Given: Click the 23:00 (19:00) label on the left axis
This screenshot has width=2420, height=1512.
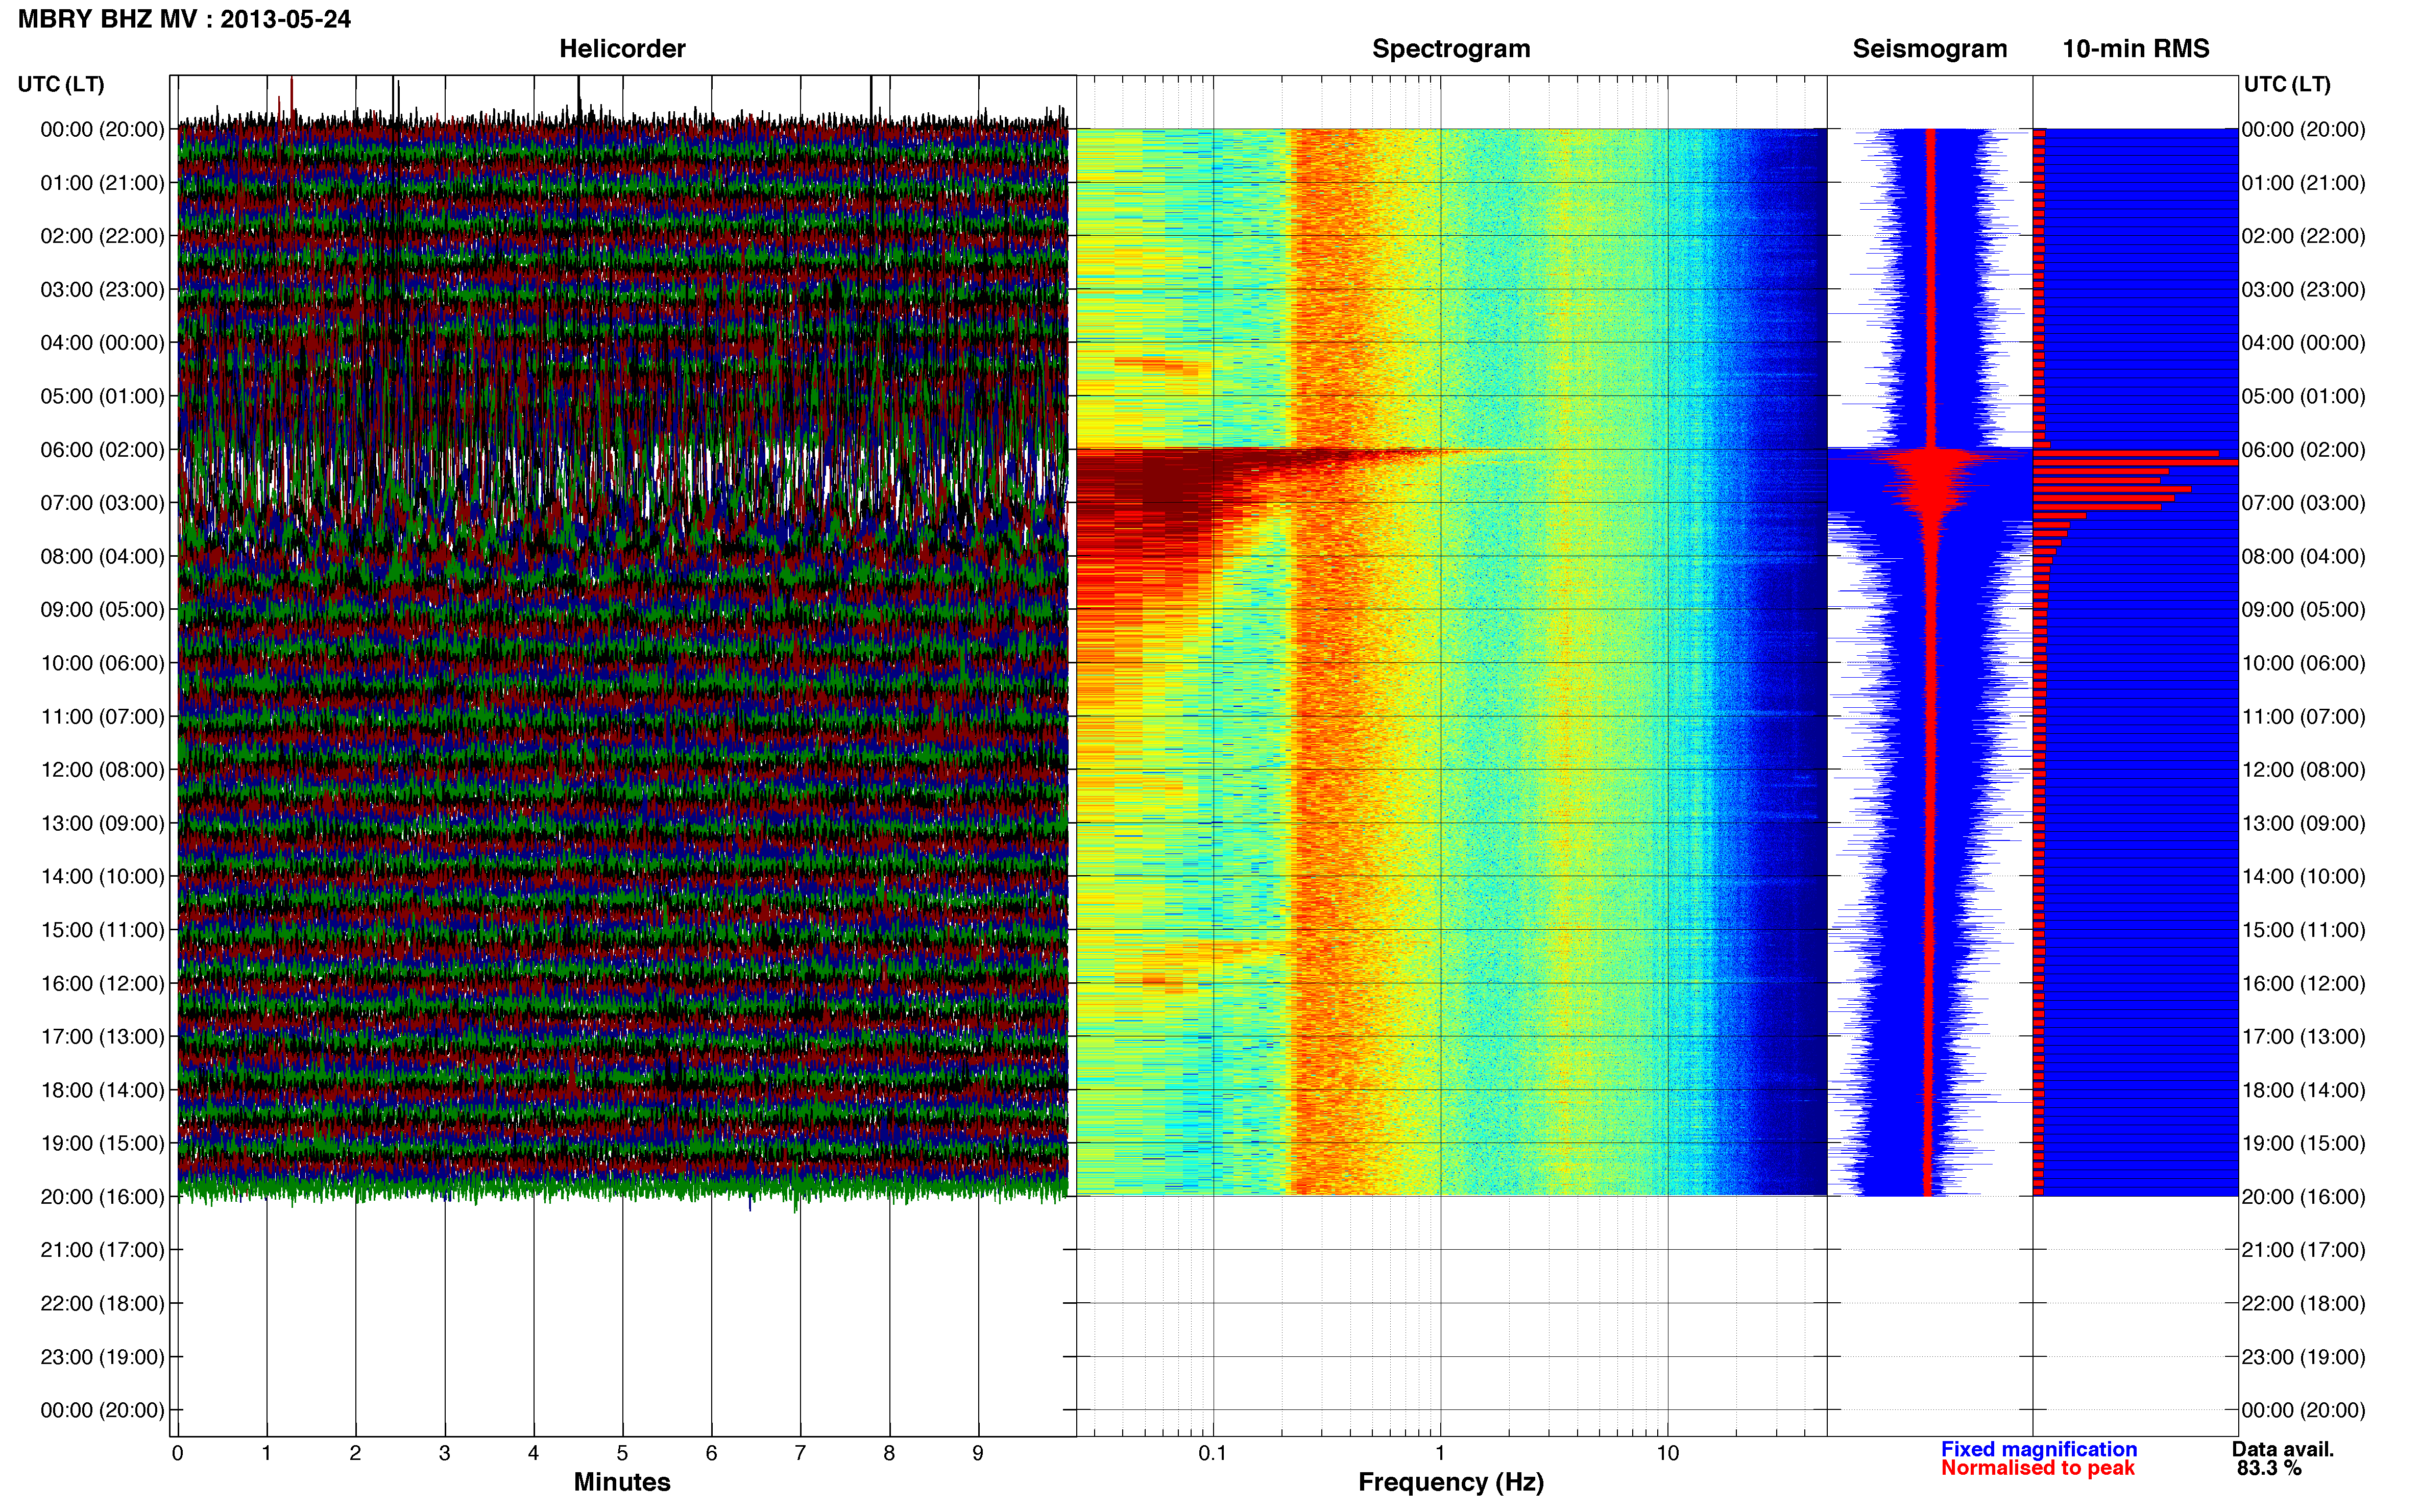Looking at the screenshot, I should (102, 1356).
